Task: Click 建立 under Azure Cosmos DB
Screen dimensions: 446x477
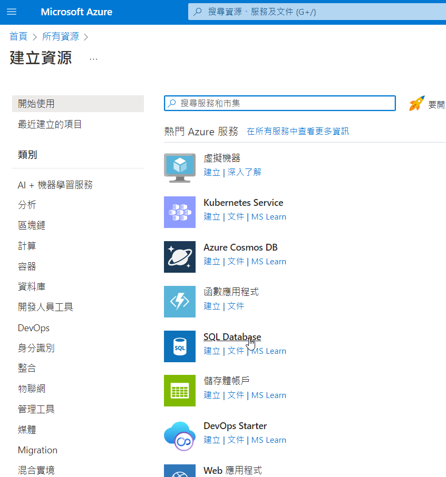Action: tap(212, 261)
